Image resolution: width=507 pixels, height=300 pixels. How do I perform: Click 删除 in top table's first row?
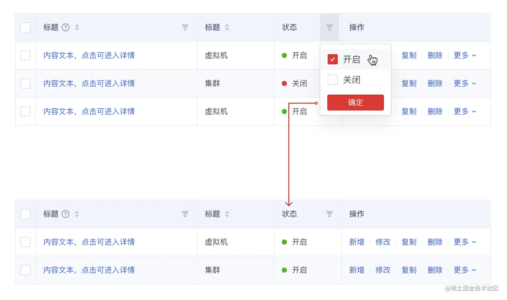click(435, 55)
